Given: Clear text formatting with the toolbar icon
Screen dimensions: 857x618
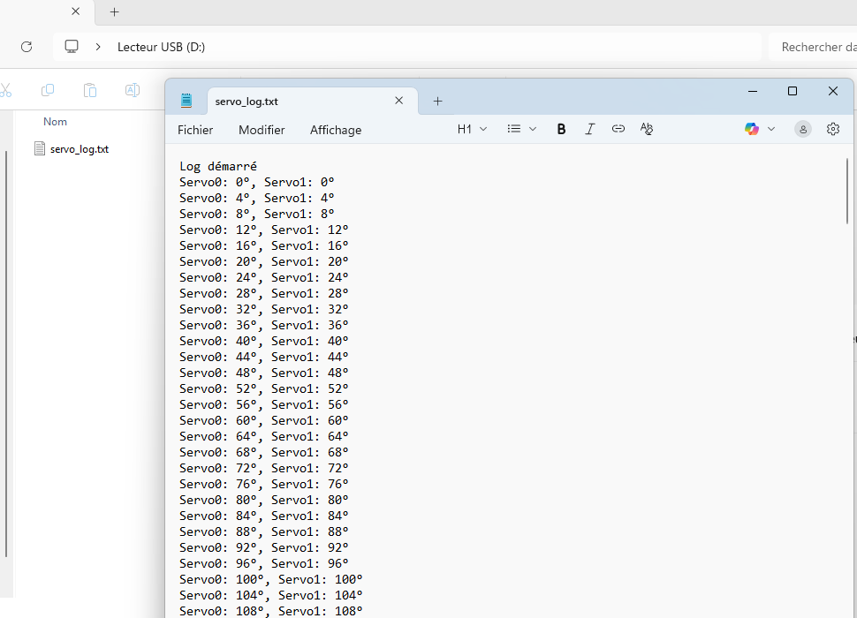Looking at the screenshot, I should click(647, 129).
